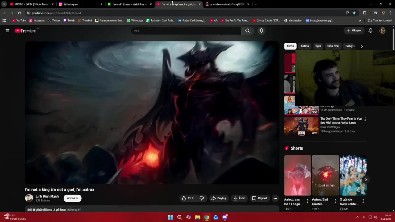Click the #shorts hashtag link
The width and height of the screenshot is (395, 222).
coord(72,210)
